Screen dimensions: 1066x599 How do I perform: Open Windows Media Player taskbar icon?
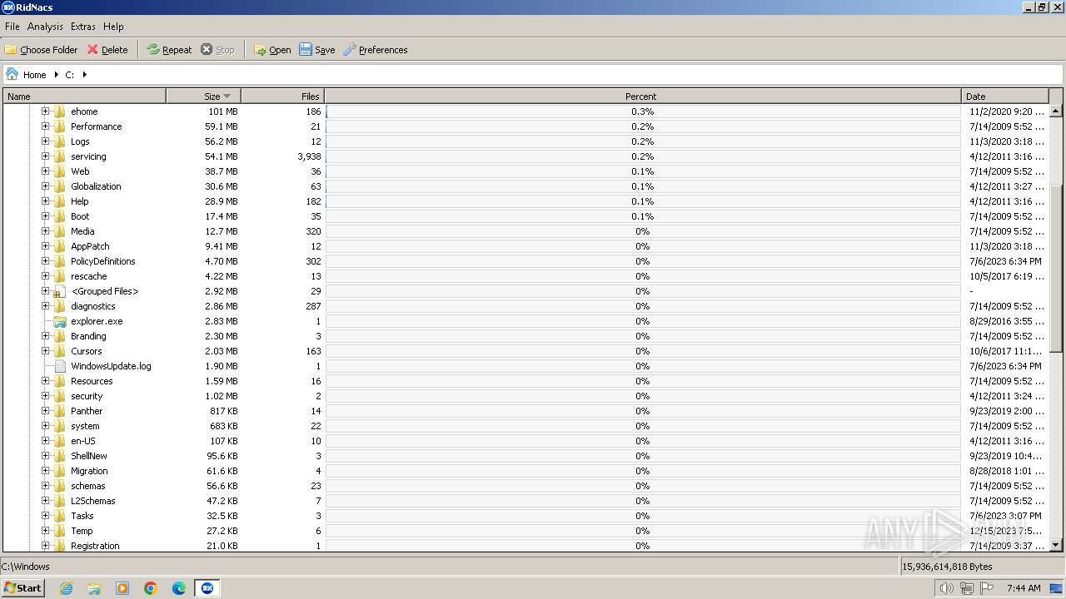(x=122, y=588)
